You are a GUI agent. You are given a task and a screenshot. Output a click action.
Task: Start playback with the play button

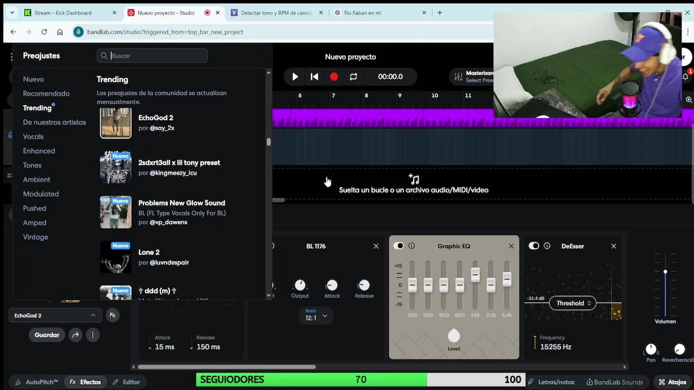[295, 77]
